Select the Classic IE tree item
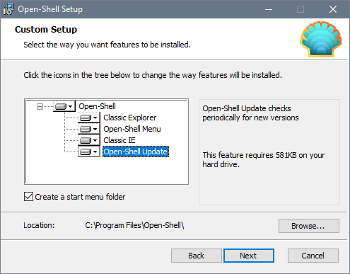 [x=119, y=140]
